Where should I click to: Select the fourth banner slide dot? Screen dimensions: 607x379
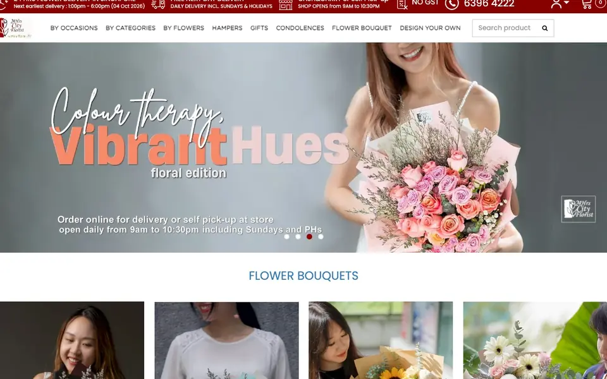coord(321,237)
